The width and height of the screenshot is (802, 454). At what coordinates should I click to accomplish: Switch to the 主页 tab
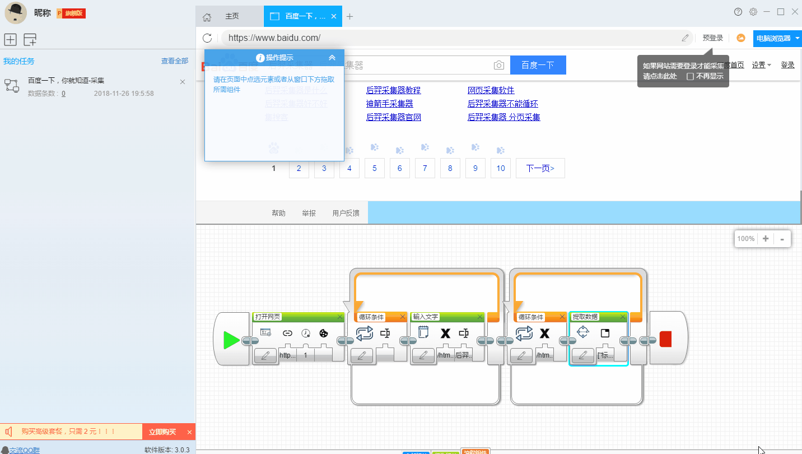point(232,16)
